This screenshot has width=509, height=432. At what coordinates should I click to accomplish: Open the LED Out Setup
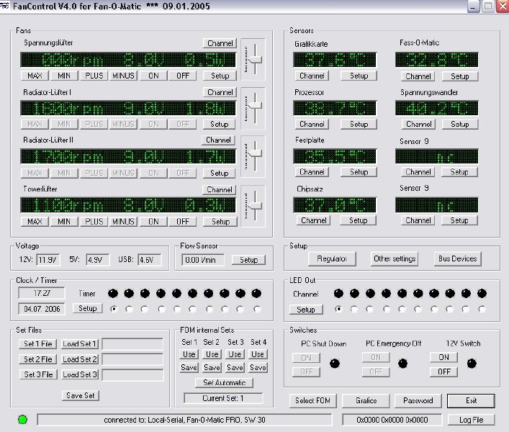point(306,310)
